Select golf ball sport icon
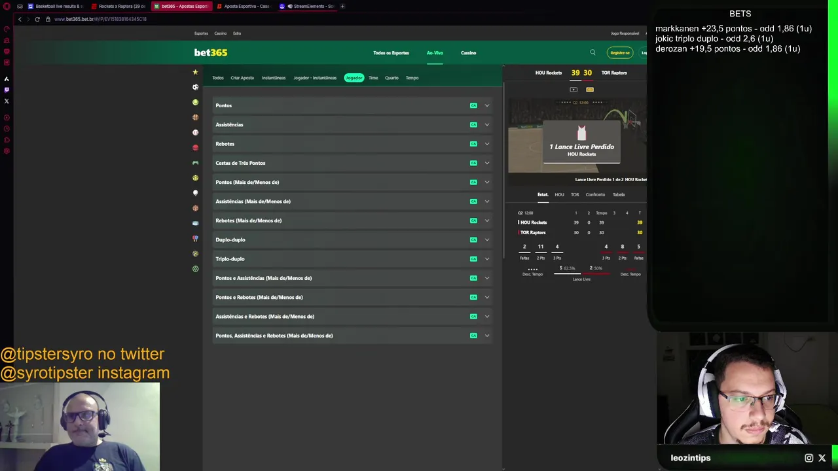This screenshot has height=471, width=838. [195, 193]
